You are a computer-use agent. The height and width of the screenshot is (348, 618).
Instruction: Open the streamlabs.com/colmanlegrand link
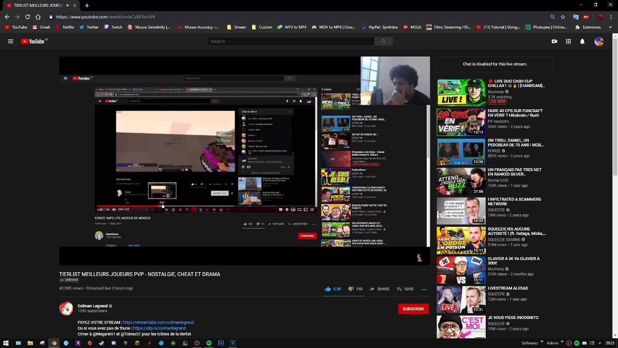158,322
